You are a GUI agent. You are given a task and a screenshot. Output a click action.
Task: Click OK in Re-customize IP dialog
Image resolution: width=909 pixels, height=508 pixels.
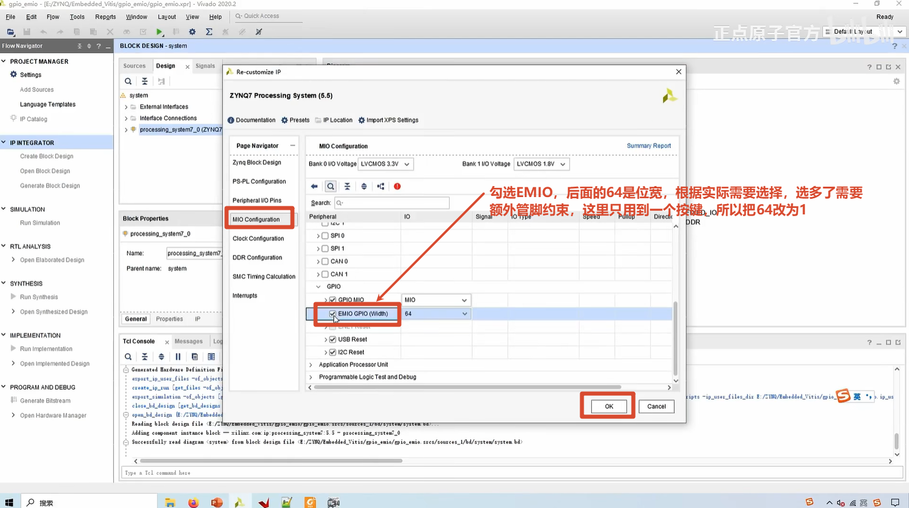click(x=609, y=406)
